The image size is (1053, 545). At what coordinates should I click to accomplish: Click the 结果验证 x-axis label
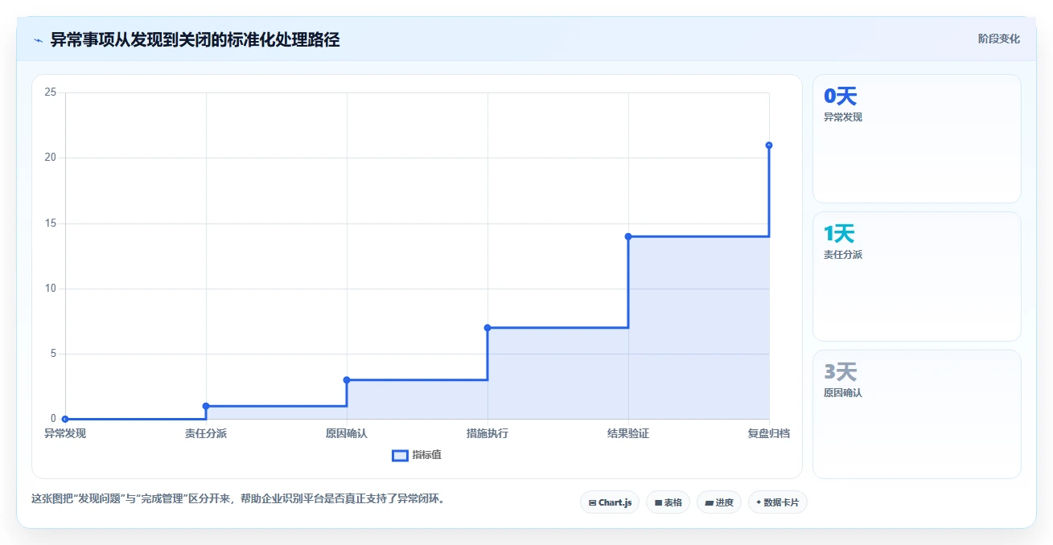point(628,433)
